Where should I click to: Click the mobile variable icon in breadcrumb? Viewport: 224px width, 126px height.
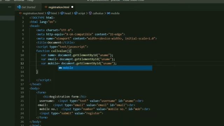pyautogui.click(x=108, y=13)
